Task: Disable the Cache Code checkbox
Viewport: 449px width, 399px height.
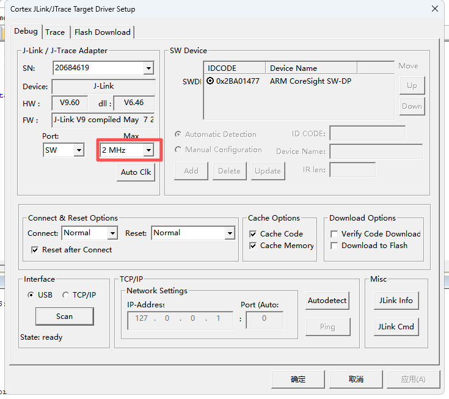Action: click(254, 234)
